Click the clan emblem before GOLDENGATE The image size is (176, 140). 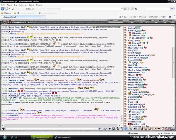click(x=130, y=38)
